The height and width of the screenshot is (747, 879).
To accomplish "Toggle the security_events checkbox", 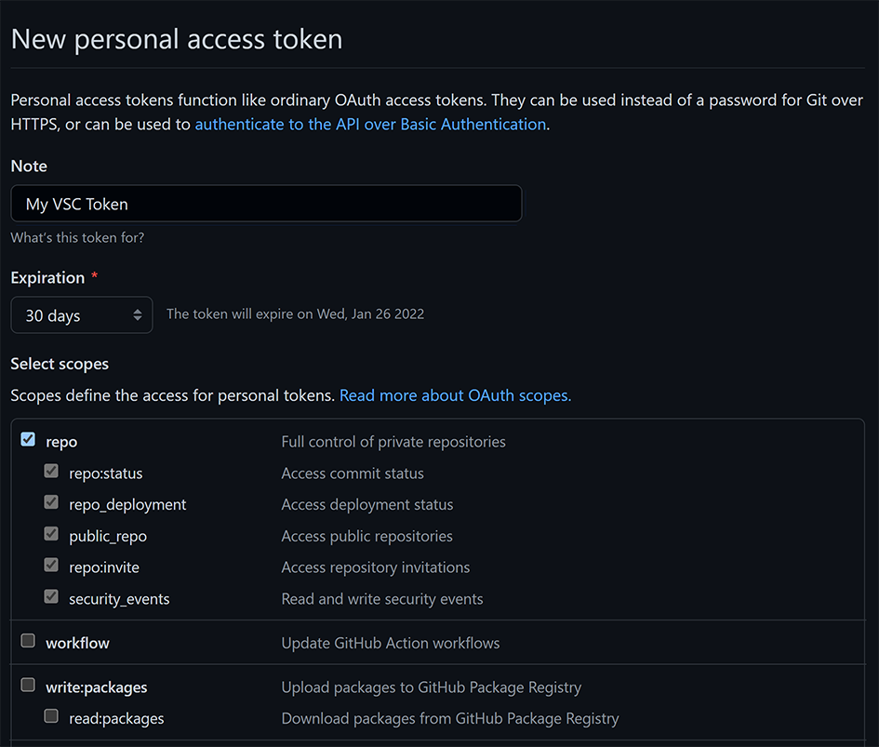I will (51, 596).
